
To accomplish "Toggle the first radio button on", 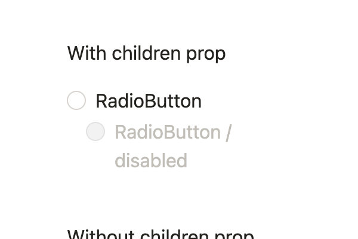I will tap(76, 100).
